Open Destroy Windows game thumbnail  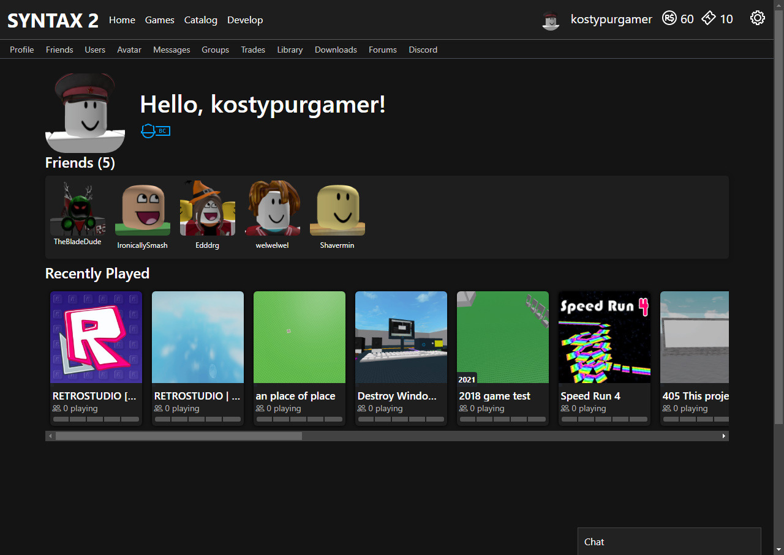(x=401, y=337)
